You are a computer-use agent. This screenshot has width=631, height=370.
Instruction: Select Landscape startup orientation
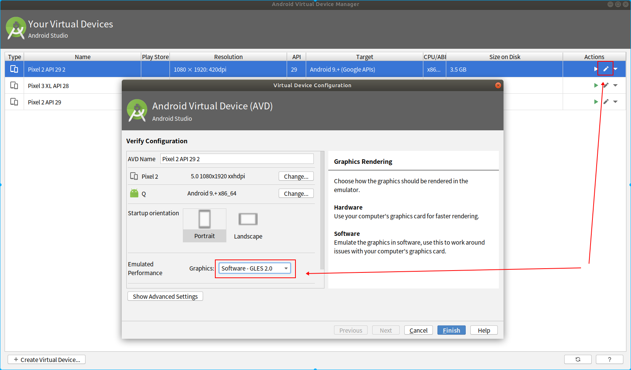click(x=248, y=225)
